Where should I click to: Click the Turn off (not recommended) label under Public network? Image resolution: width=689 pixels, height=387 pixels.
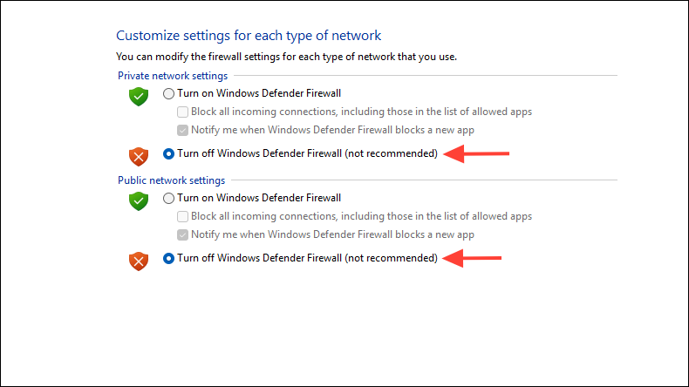point(308,258)
